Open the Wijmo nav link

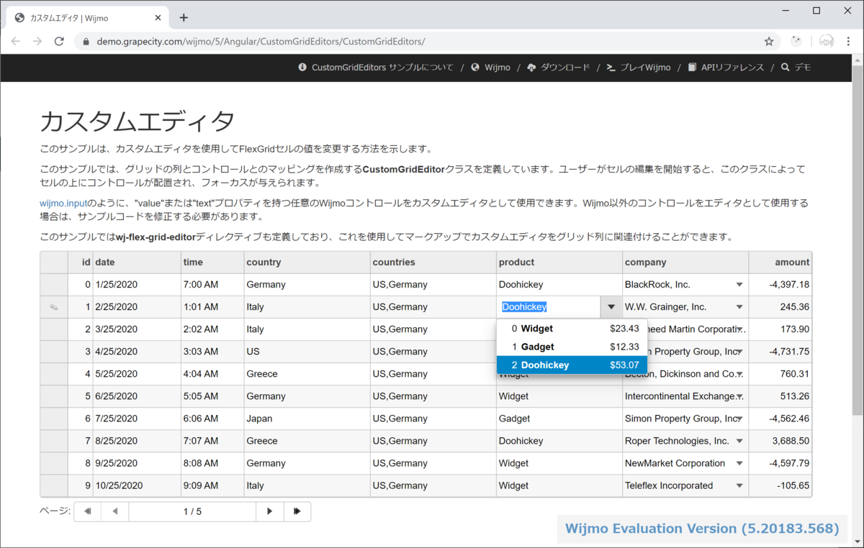pos(491,68)
